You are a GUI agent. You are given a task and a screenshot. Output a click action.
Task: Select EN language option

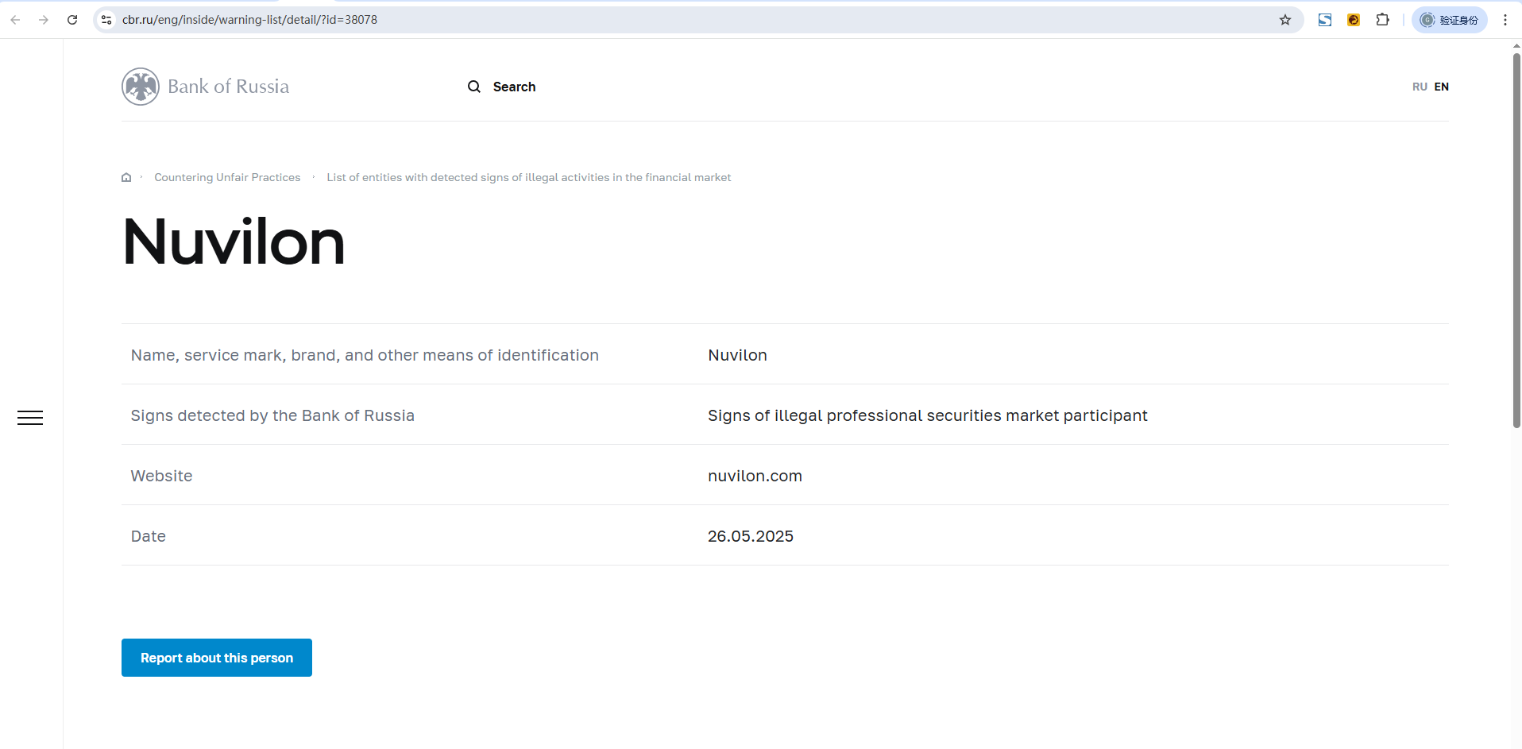[1442, 87]
